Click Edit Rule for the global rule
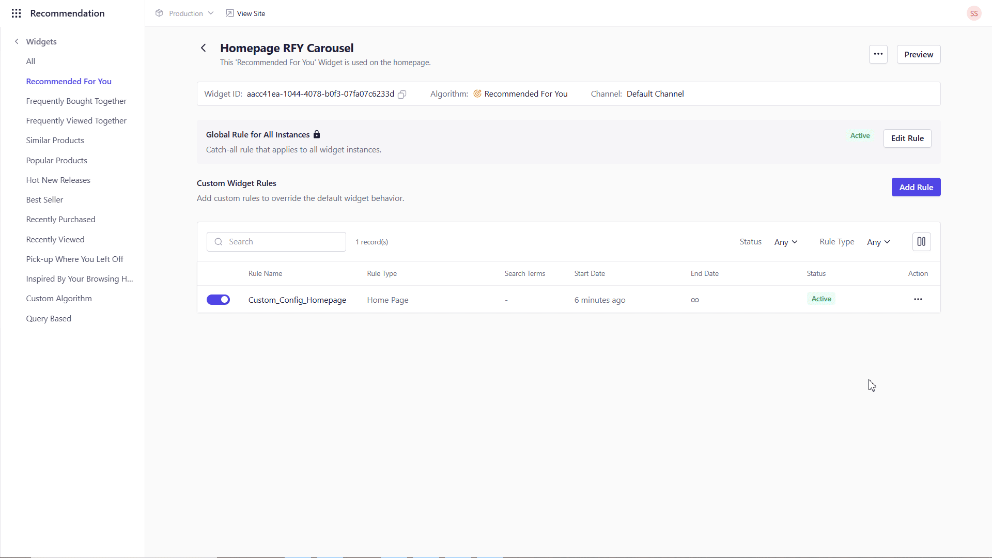 tap(907, 138)
